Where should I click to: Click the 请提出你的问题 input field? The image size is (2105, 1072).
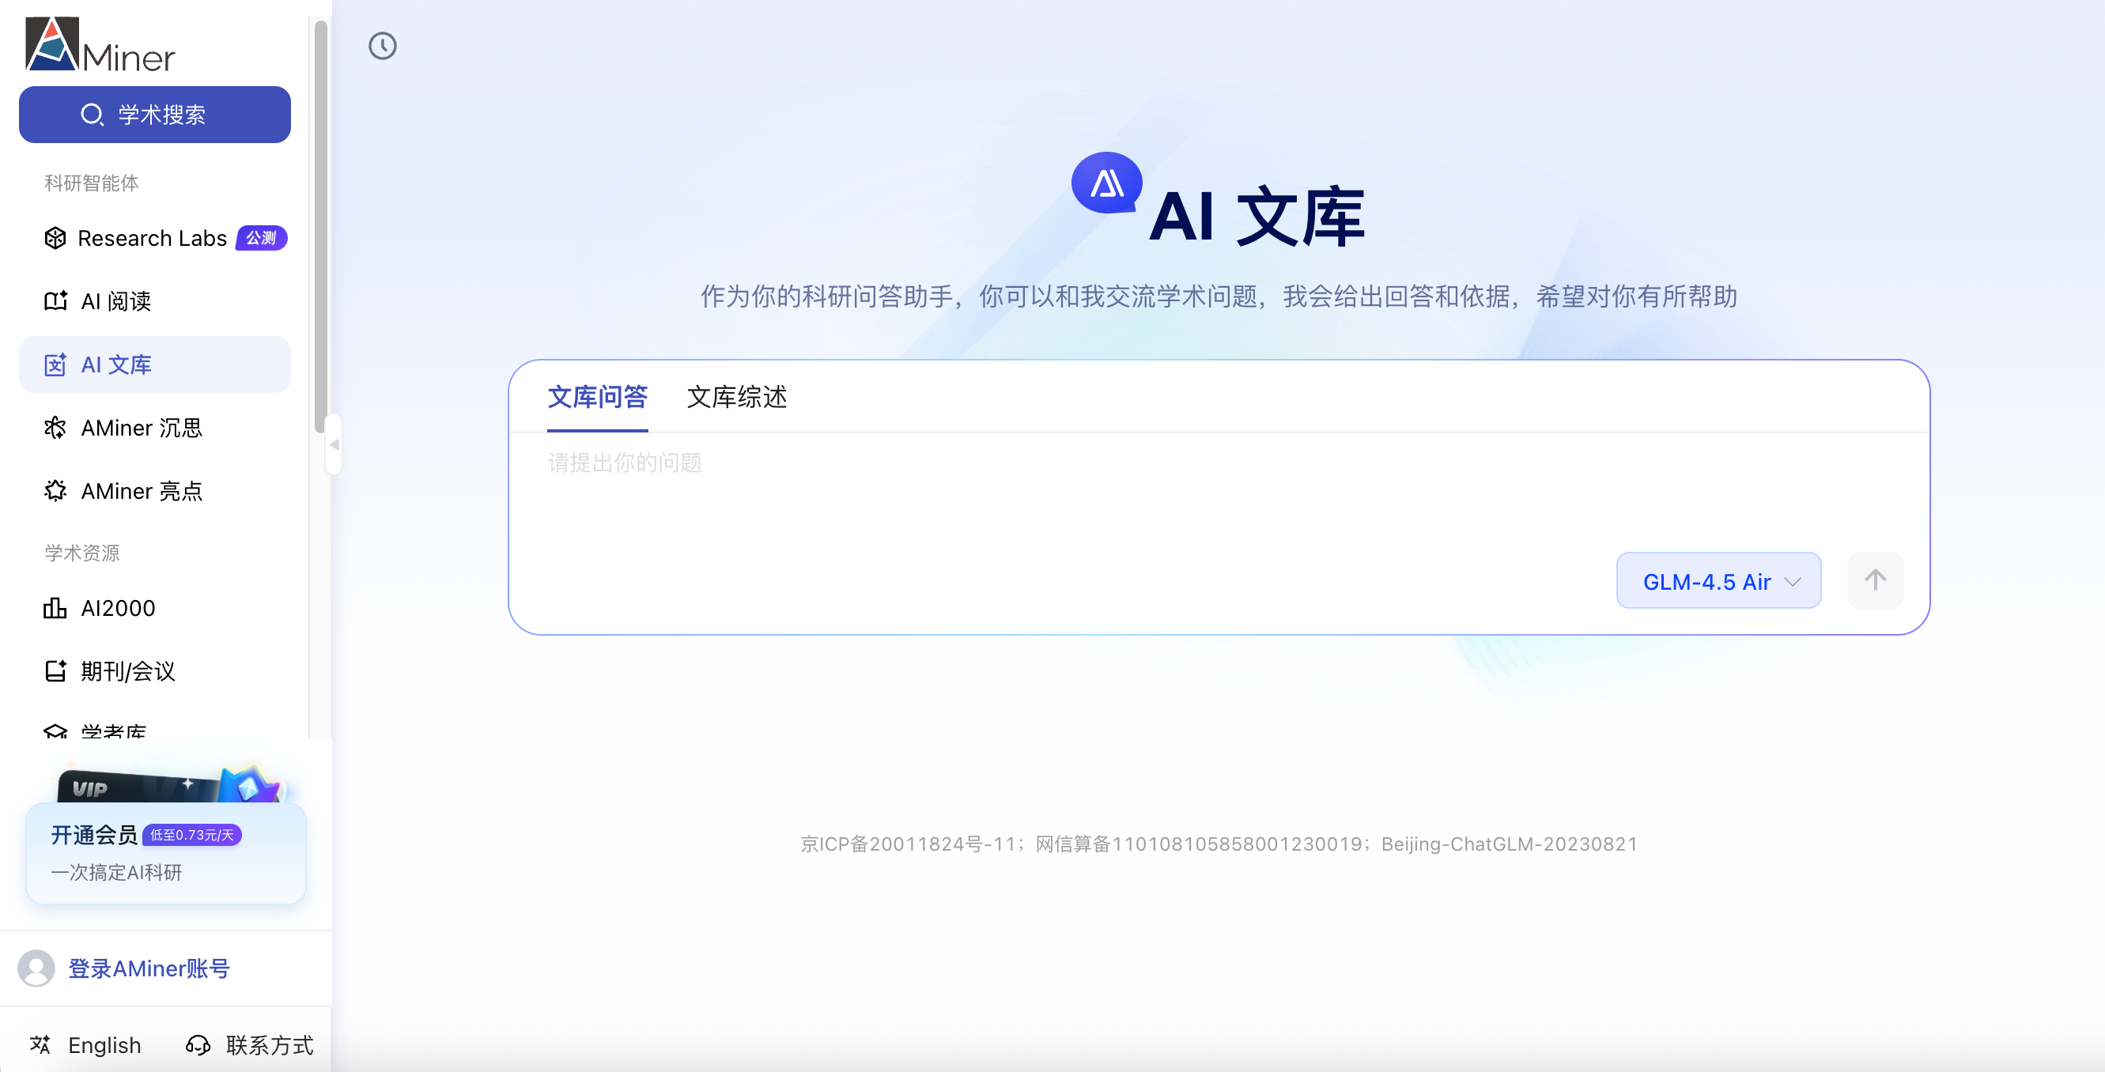pyautogui.click(x=1062, y=490)
